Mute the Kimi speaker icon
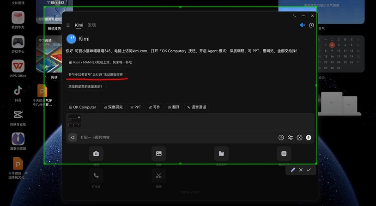376x206 pixels. click(x=303, y=25)
